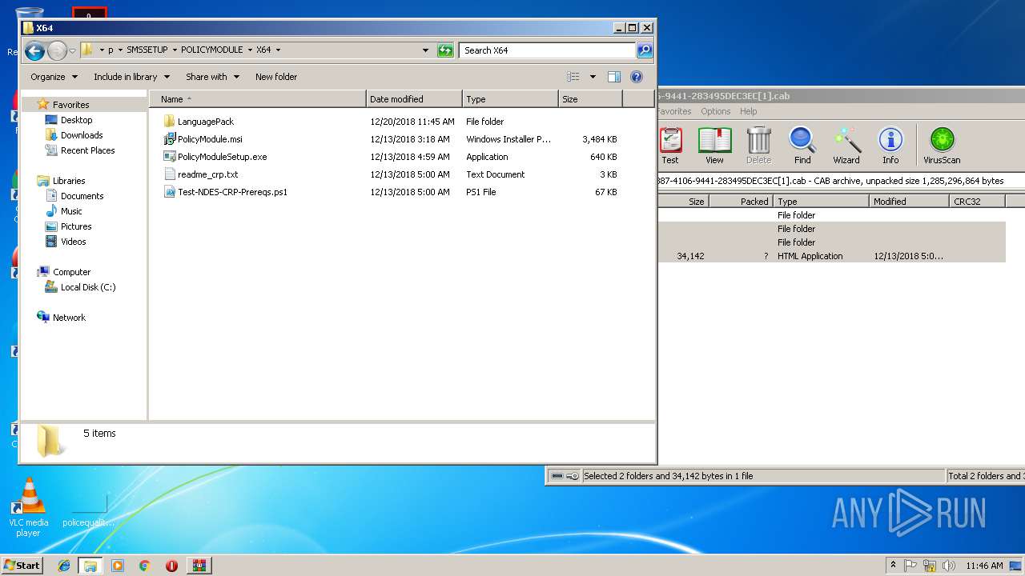
Task: Sort files by the Type column
Action: [x=510, y=99]
